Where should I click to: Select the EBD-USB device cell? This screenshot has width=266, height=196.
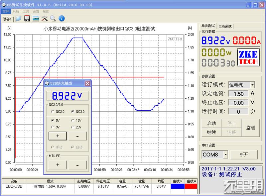[14, 186]
